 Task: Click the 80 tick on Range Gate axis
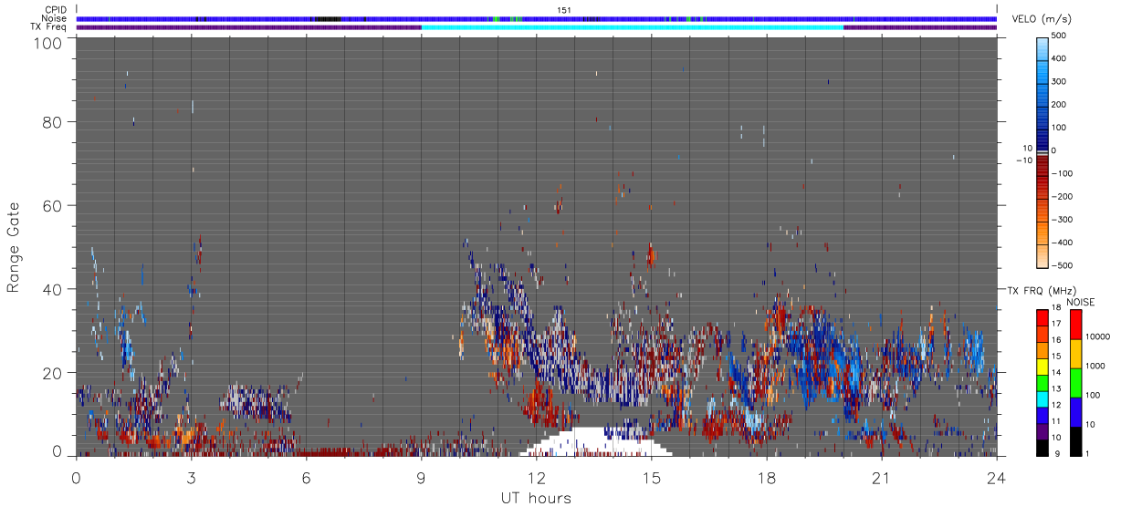52,121
